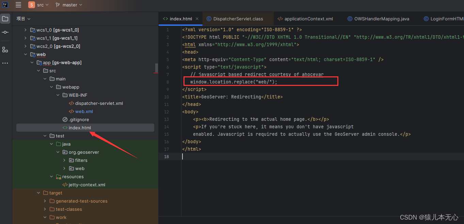Image resolution: width=464 pixels, height=224 pixels.
Task: Click the target folder icon
Action: point(46,193)
